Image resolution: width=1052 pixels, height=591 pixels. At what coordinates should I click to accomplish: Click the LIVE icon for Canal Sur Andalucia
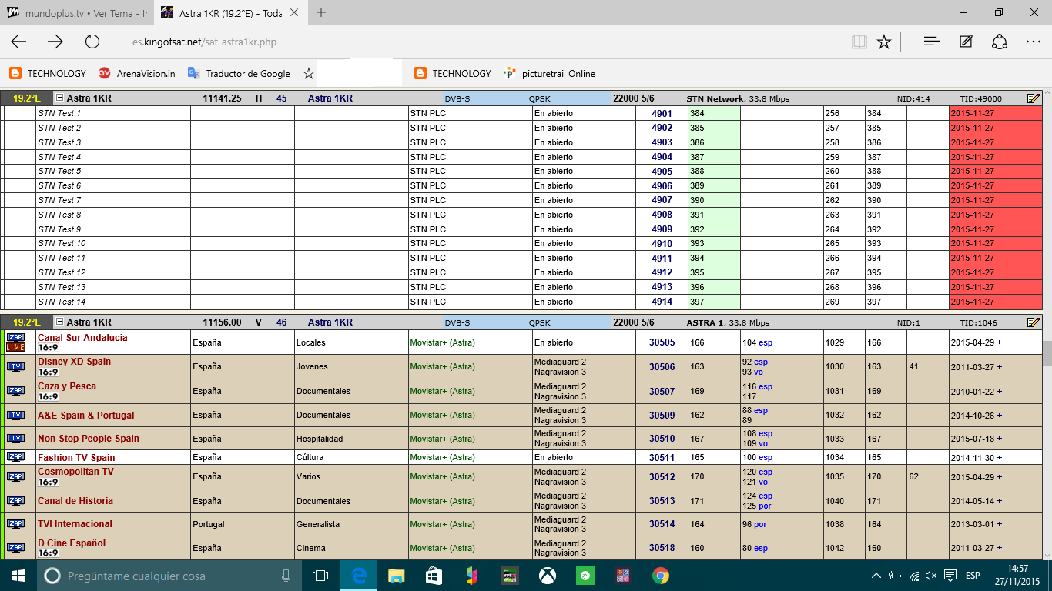[15, 347]
